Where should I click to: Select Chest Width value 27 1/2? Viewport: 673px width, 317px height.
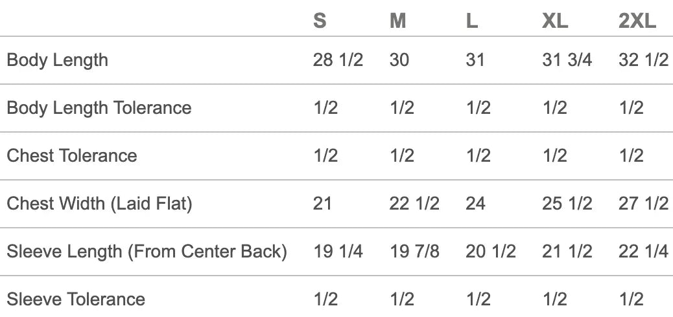tap(643, 203)
